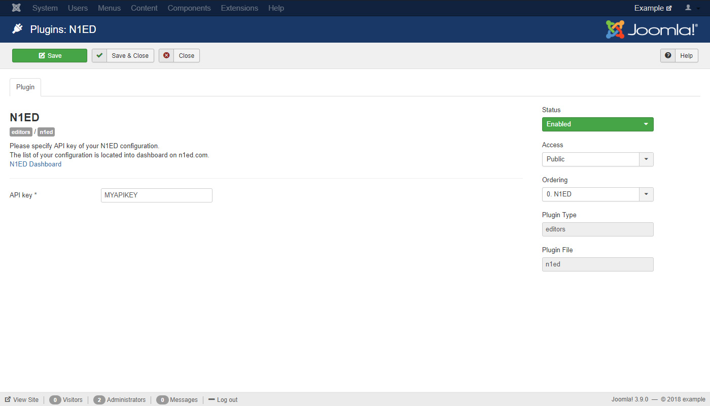Click the plug icon beside Plugins: N1ED

pos(17,29)
